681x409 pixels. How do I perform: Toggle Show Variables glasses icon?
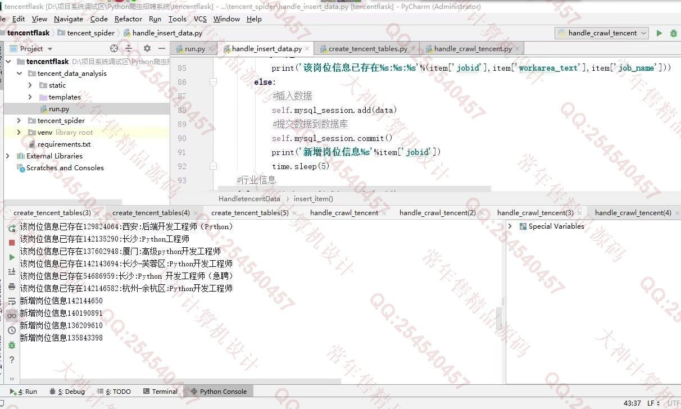pyautogui.click(x=12, y=316)
